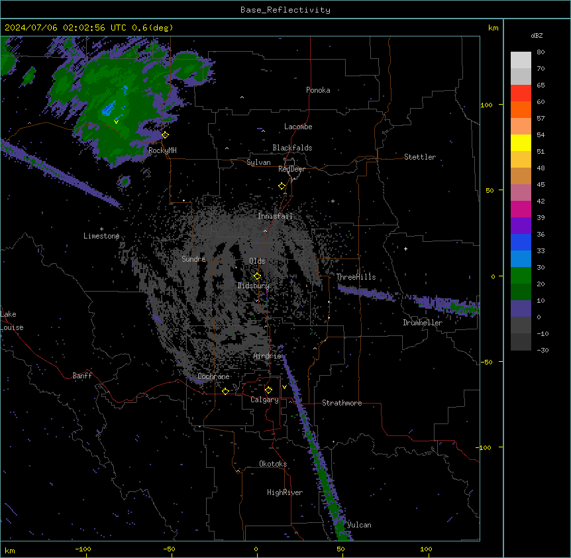Click the yellow v marker east of Calgary
Image resolution: width=571 pixels, height=558 pixels.
pos(284,387)
